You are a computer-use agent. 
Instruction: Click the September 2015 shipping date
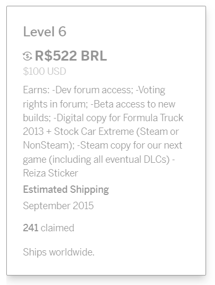click(x=58, y=206)
